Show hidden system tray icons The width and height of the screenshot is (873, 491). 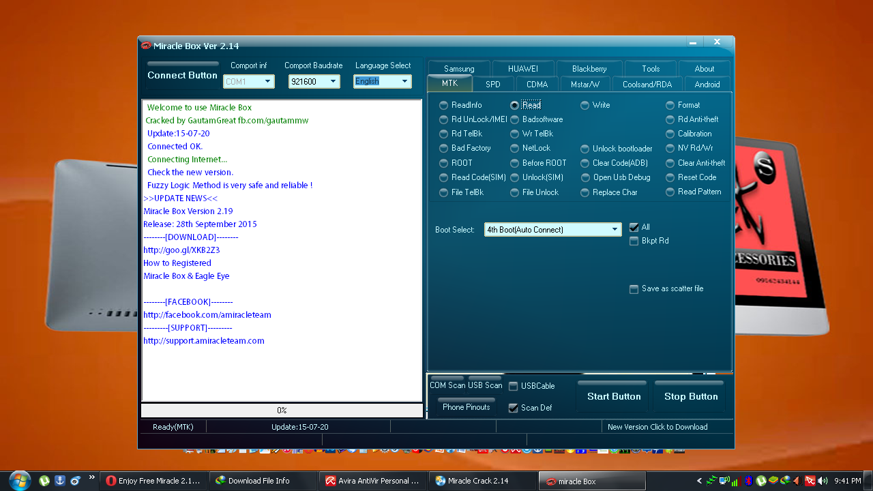[699, 481]
